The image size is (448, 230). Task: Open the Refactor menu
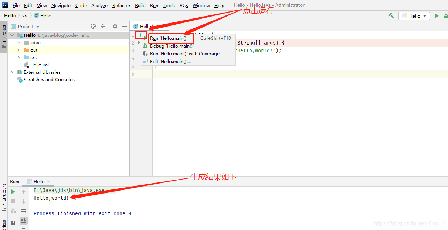[x=121, y=6]
